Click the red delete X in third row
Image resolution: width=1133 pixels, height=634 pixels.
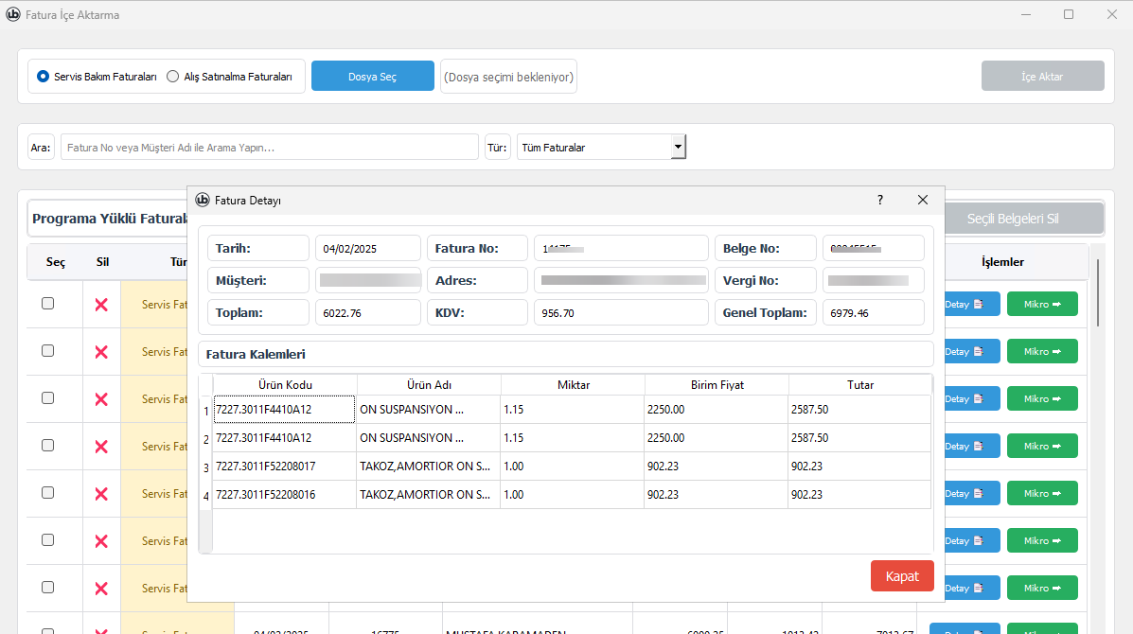pos(101,399)
